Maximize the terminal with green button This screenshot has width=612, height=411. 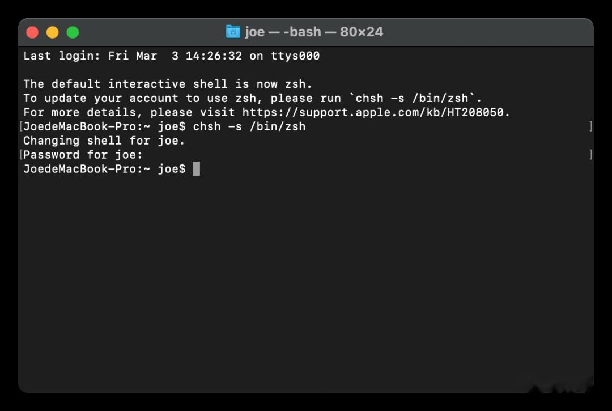73,32
